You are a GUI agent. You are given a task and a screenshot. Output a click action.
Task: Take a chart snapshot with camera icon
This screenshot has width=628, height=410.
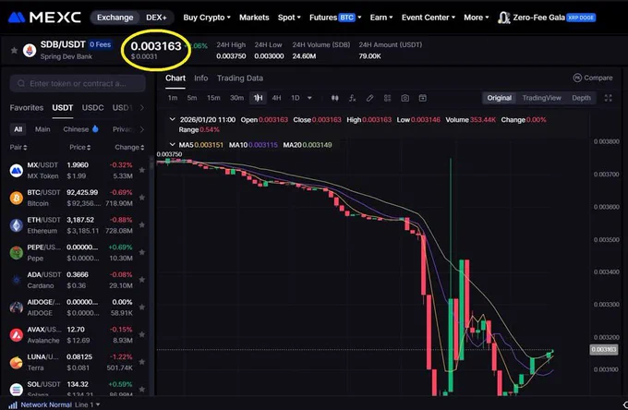pos(405,98)
